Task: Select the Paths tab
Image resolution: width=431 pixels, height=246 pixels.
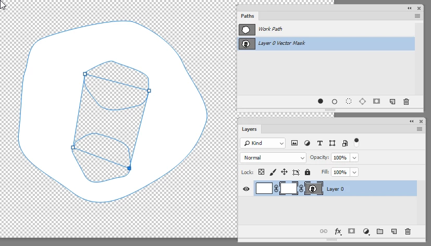Action: click(248, 16)
